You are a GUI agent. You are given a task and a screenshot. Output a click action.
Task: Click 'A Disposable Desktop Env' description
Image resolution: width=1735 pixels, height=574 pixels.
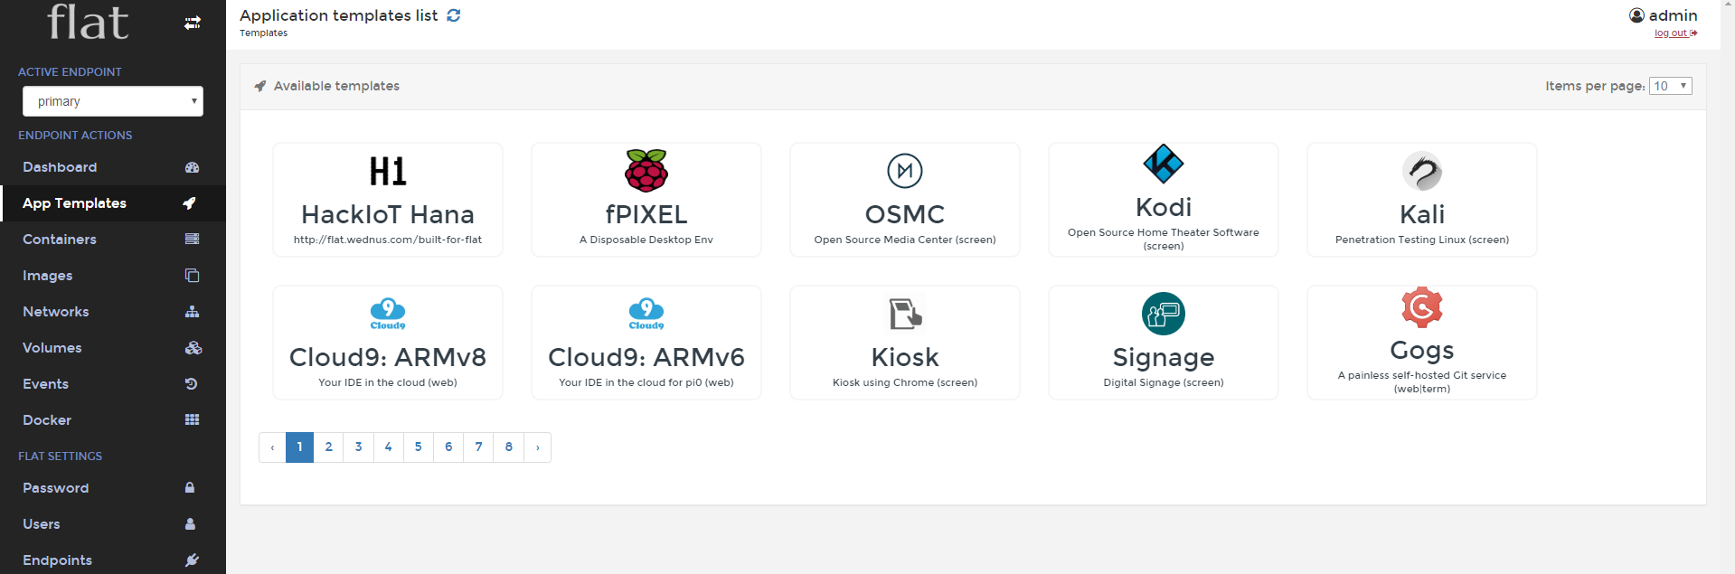pos(646,240)
